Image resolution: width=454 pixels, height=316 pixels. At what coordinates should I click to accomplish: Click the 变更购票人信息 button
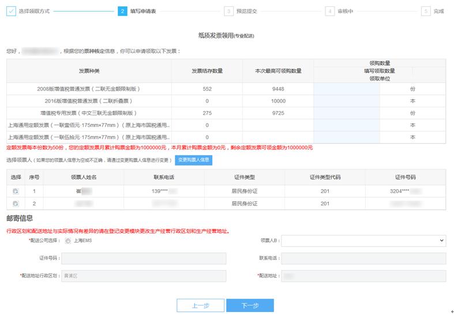click(x=193, y=160)
